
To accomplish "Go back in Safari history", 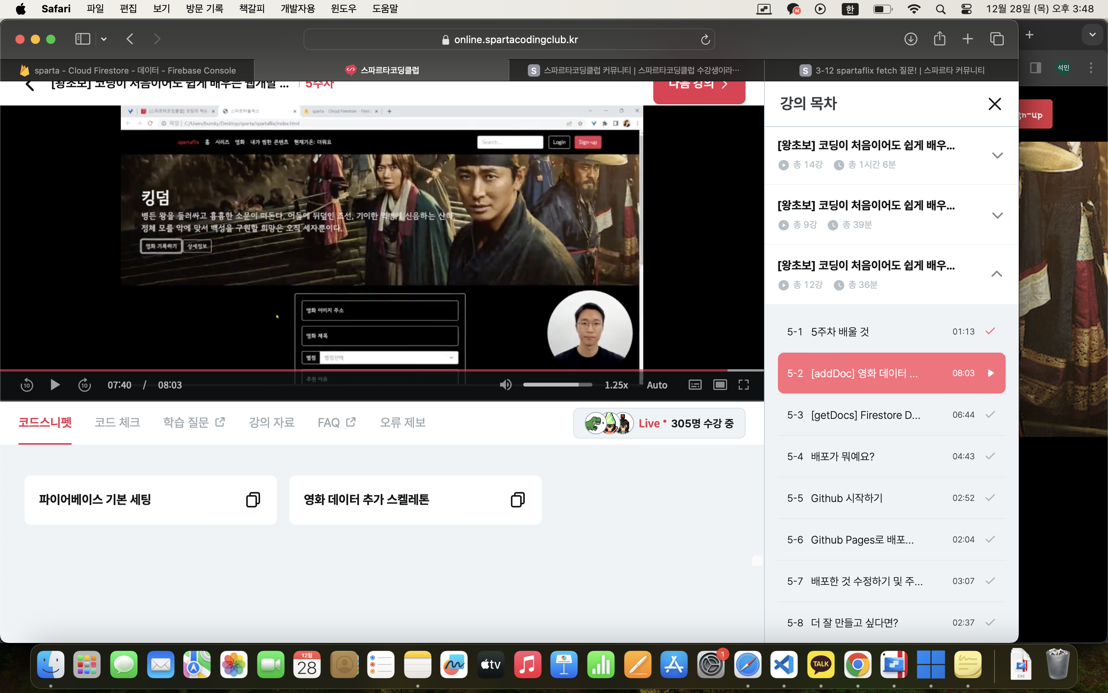I will click(130, 39).
